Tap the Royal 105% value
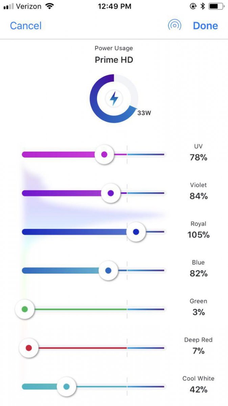The image size is (228, 406). [x=199, y=235]
